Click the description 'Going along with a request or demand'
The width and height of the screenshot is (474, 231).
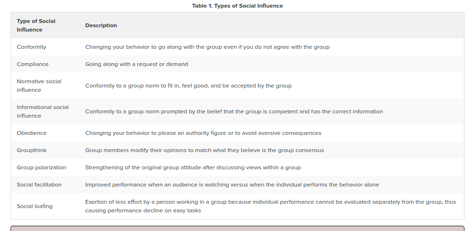(136, 64)
